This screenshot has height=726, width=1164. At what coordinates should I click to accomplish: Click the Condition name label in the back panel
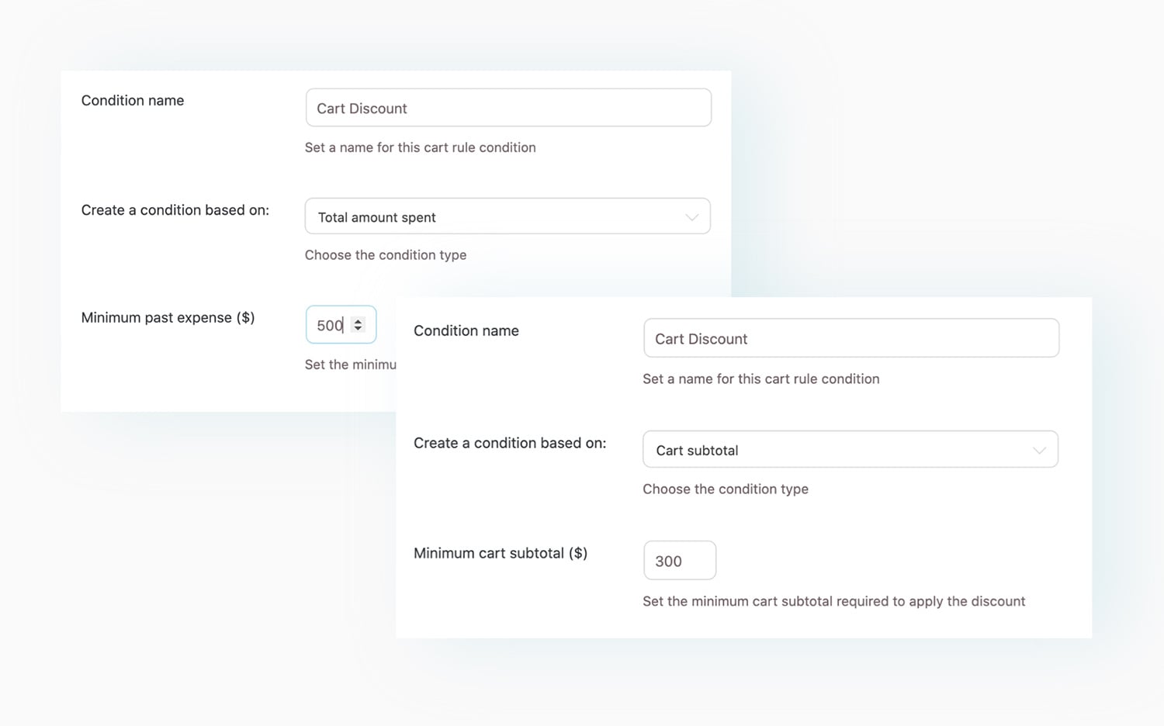click(133, 100)
